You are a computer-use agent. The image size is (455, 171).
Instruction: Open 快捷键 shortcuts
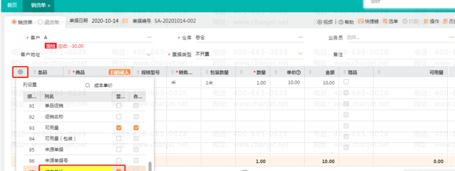(x=368, y=22)
